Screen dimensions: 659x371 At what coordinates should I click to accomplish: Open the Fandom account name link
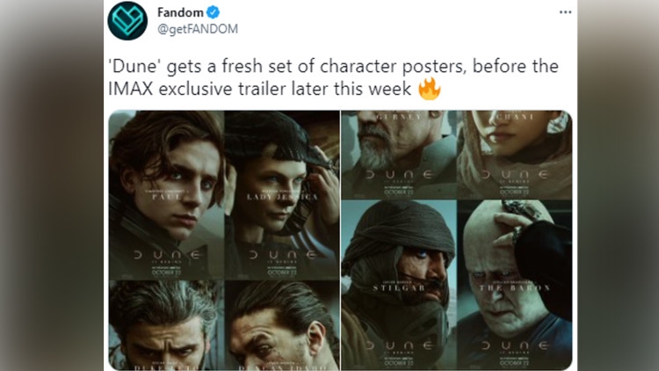click(179, 12)
